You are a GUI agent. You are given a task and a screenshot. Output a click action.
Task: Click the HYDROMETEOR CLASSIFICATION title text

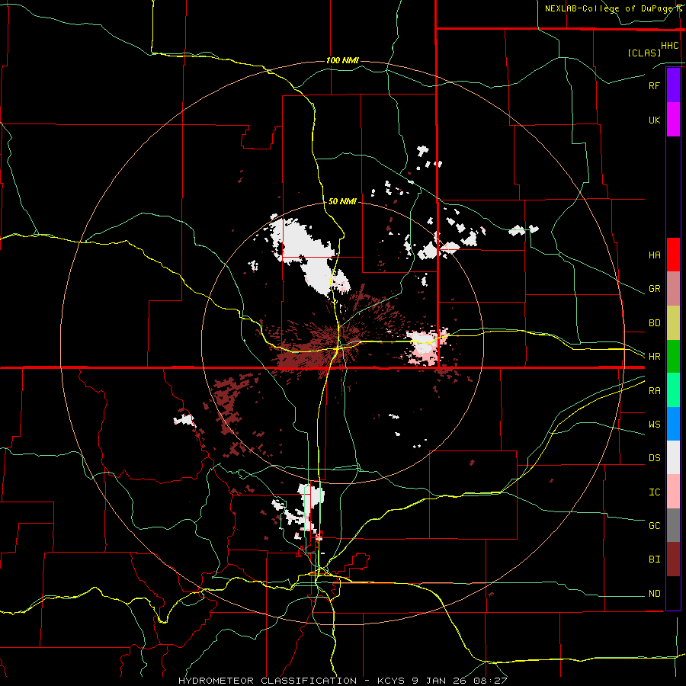[x=268, y=681]
